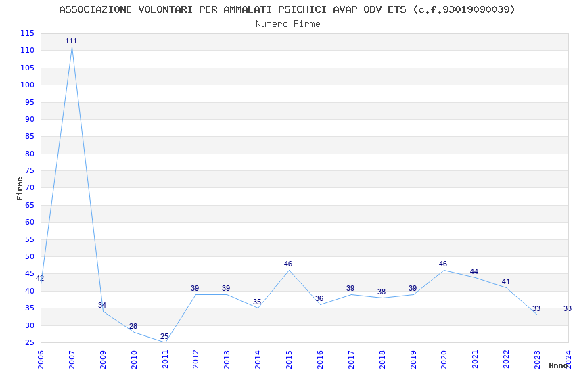Select the 65 y-axis tick label
The width and height of the screenshot is (575, 372).
coord(30,205)
